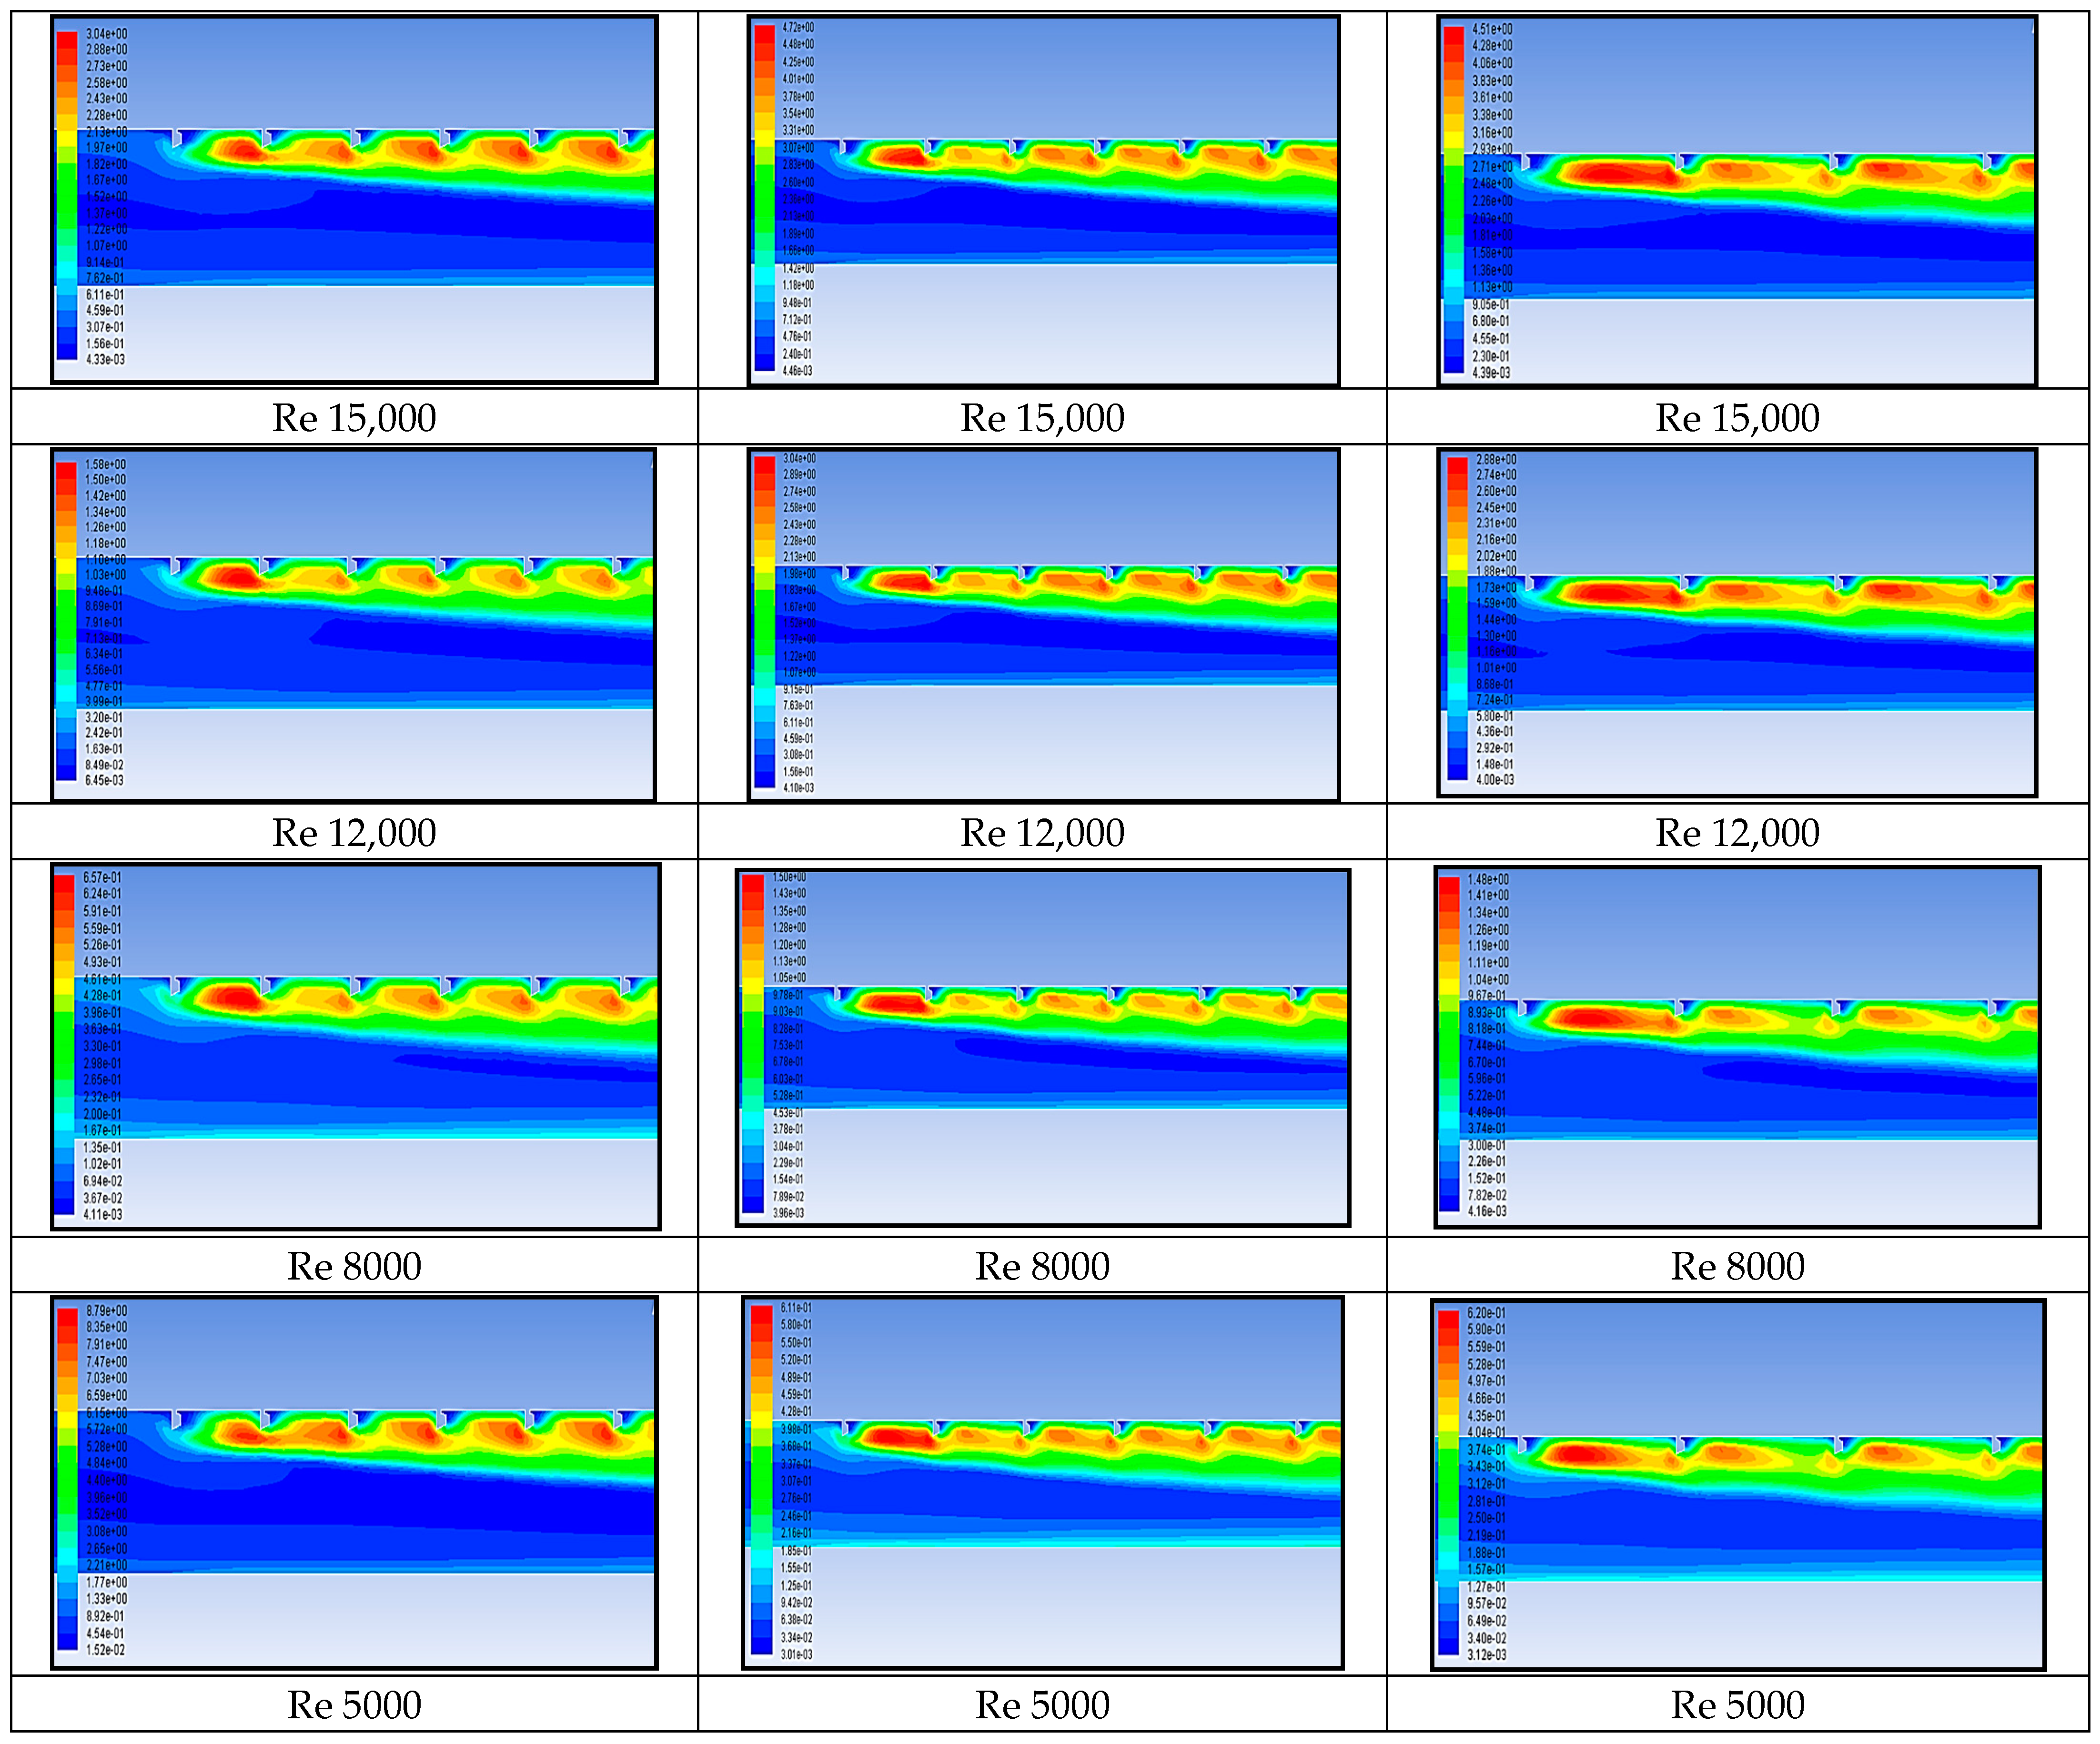Click red swatch beside 4.72e+00 legend value
Viewport: 2100px width, 1744px height.
coord(764,34)
